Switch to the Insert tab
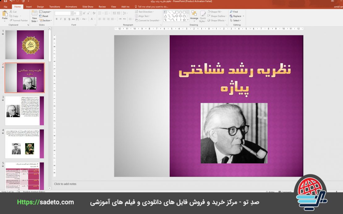This screenshot has height=214, width=343. 29,7
